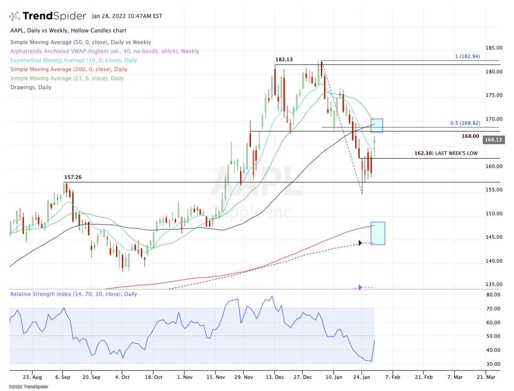Expand the Relative Strength Index indicator label

click(x=74, y=294)
